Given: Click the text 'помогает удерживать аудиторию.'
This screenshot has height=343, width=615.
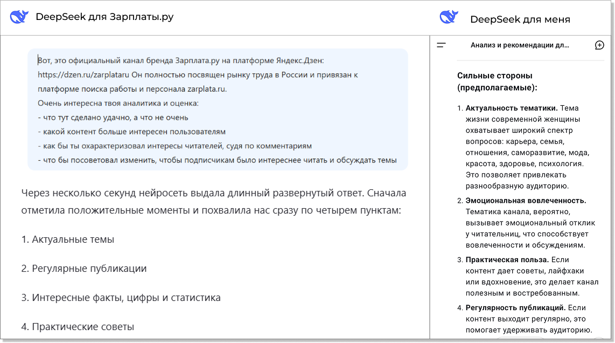Looking at the screenshot, I should point(529,330).
